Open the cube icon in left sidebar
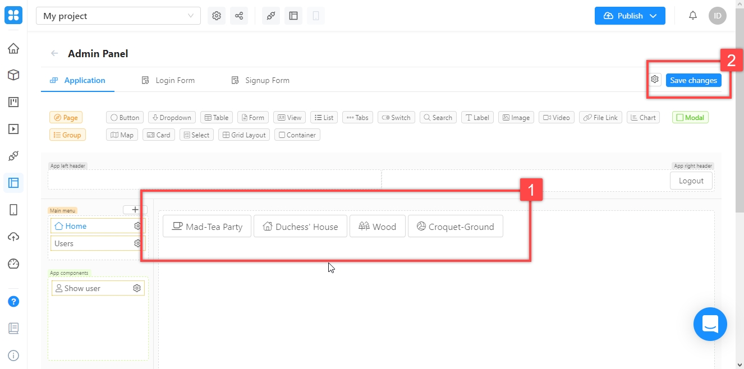 click(13, 75)
